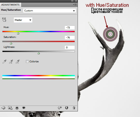Click the Lightness slider handle

click(39, 53)
